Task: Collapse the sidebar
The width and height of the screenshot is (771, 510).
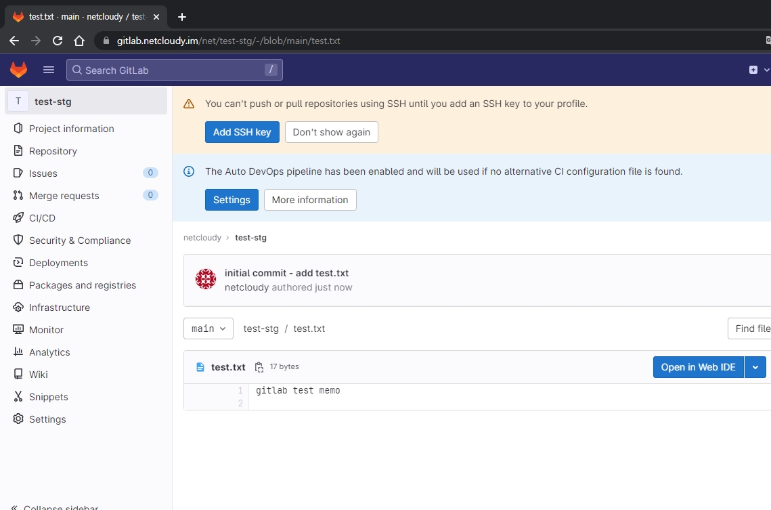Action: tap(55, 507)
